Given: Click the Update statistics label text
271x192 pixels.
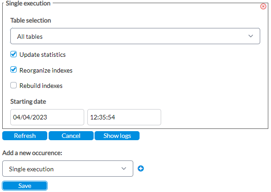Looking at the screenshot, I should (42, 55).
